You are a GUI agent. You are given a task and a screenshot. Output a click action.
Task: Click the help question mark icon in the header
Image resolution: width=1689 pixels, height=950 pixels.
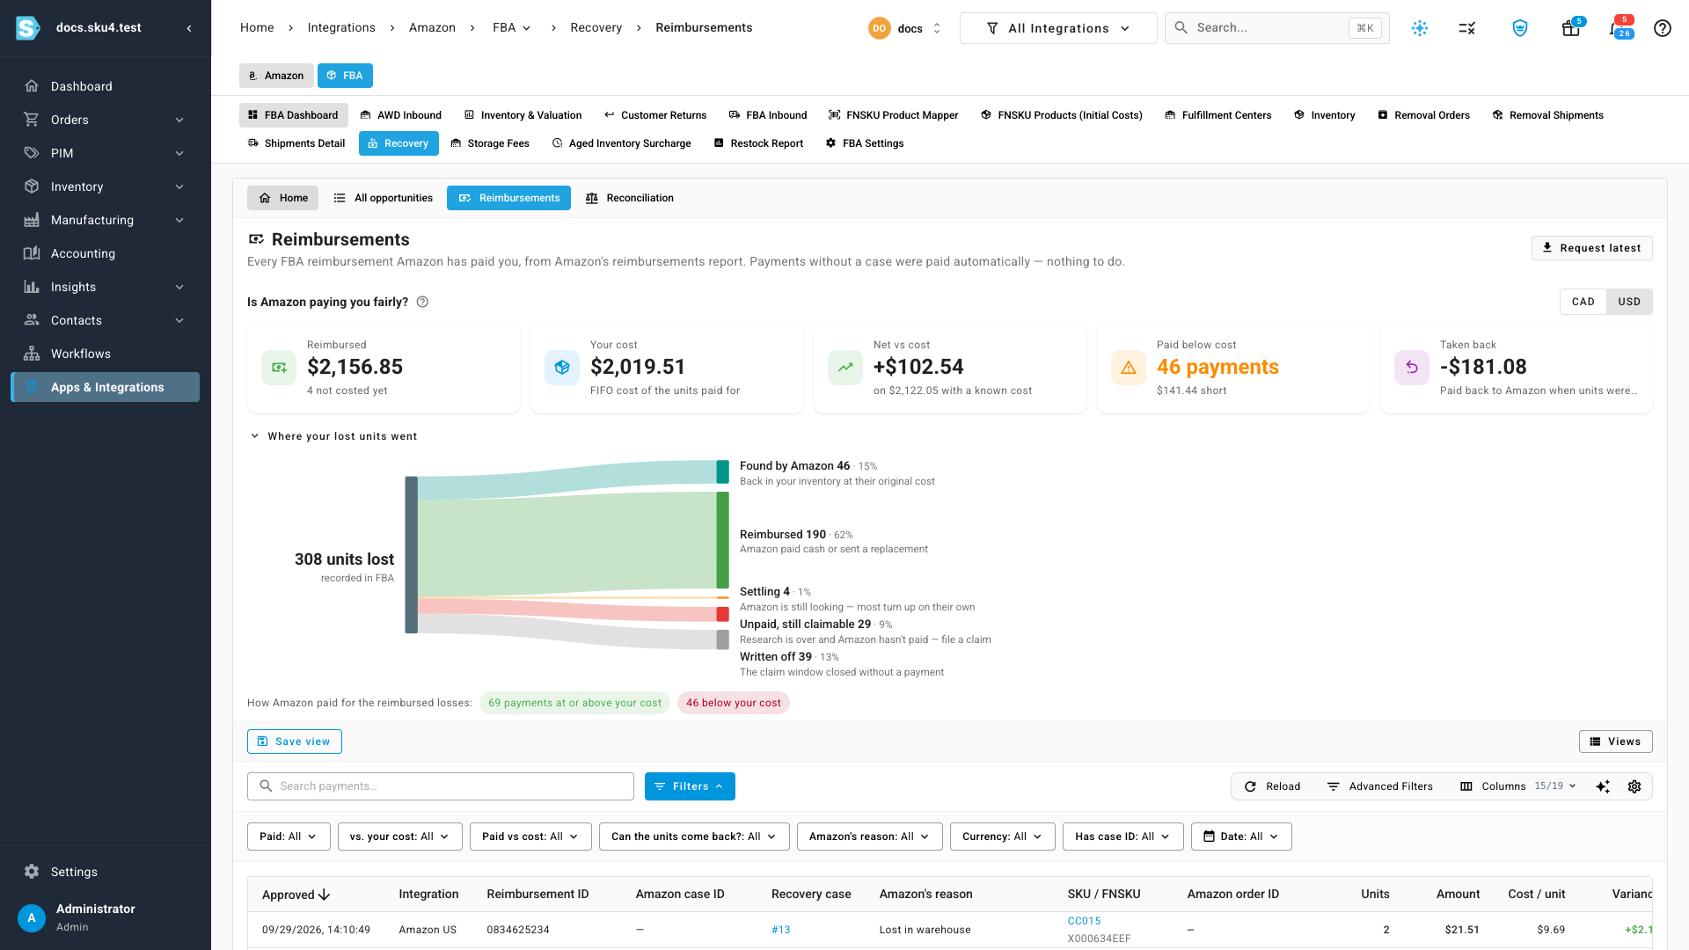[x=1662, y=28]
